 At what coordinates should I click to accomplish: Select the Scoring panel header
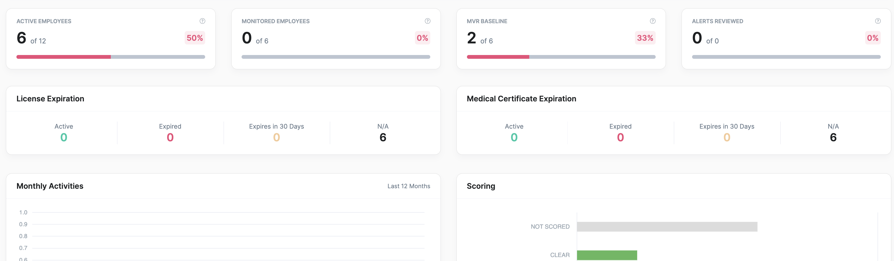(481, 186)
